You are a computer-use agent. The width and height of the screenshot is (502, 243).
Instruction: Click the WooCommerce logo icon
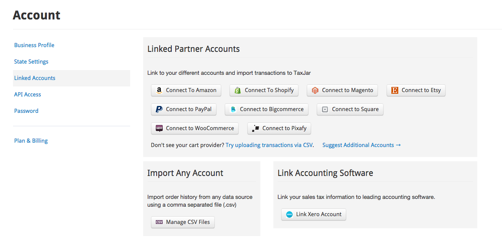159,128
